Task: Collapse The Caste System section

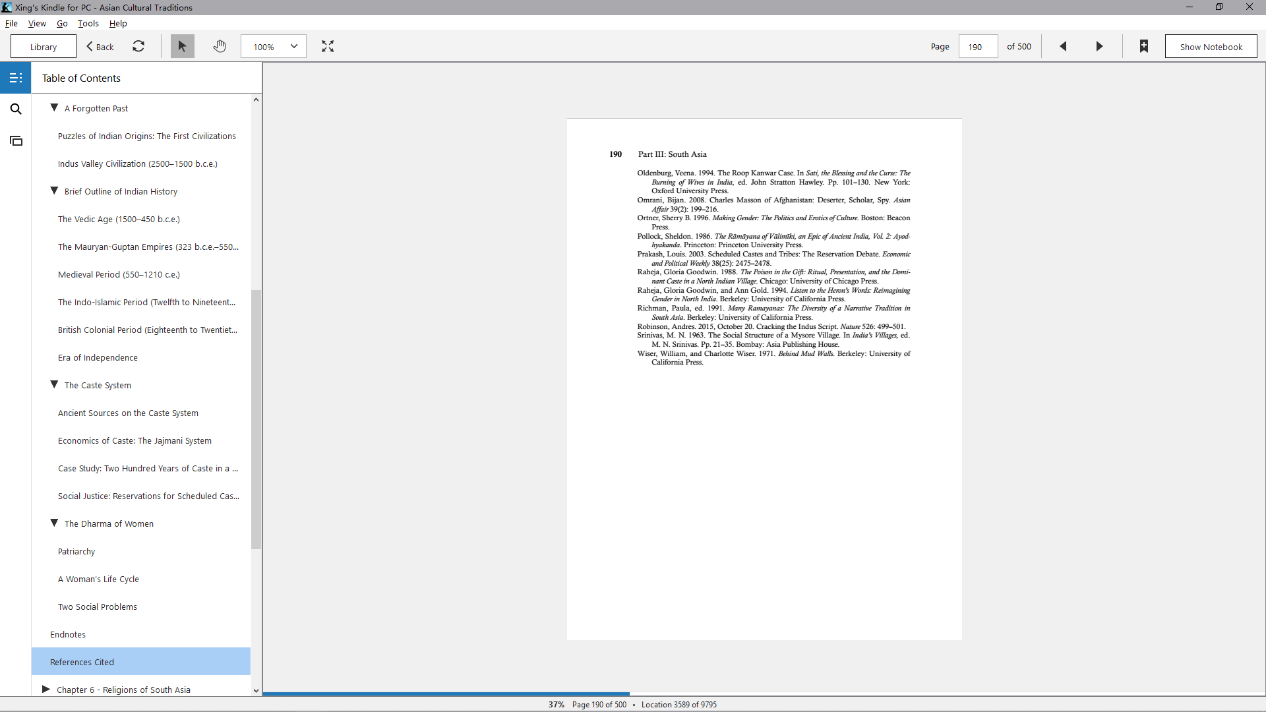Action: pyautogui.click(x=54, y=384)
